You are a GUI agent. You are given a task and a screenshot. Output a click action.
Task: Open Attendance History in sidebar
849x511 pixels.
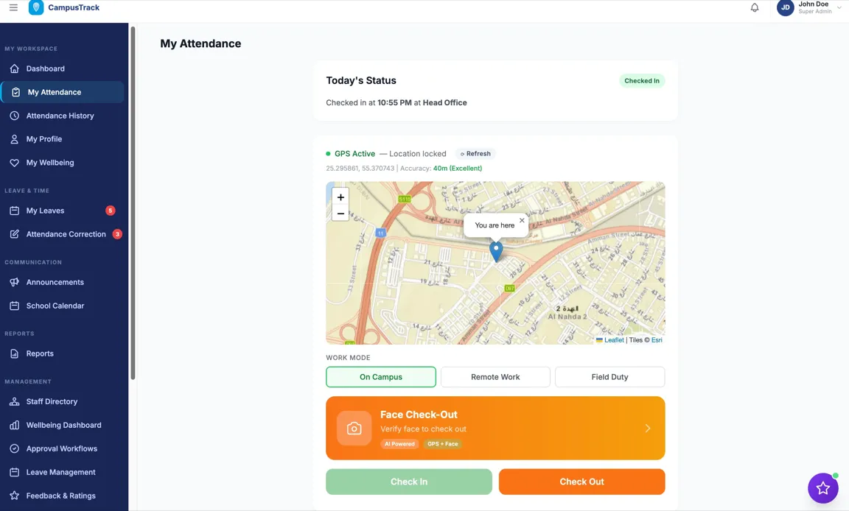point(60,116)
